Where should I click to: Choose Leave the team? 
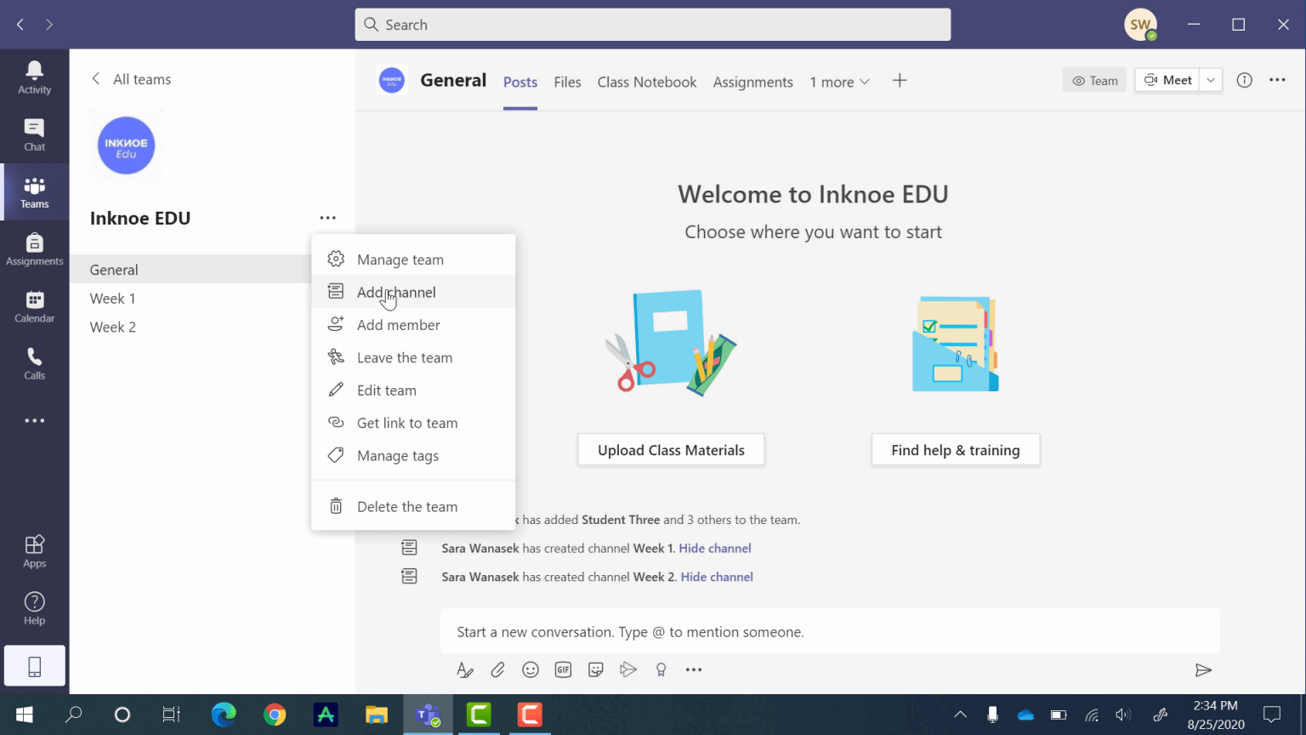(413, 358)
